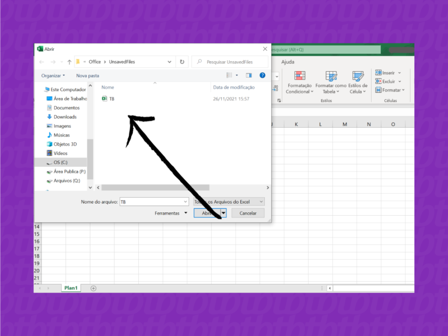The height and width of the screenshot is (336, 448).
Task: Select the Plan1 sheet tab
Action: point(71,288)
